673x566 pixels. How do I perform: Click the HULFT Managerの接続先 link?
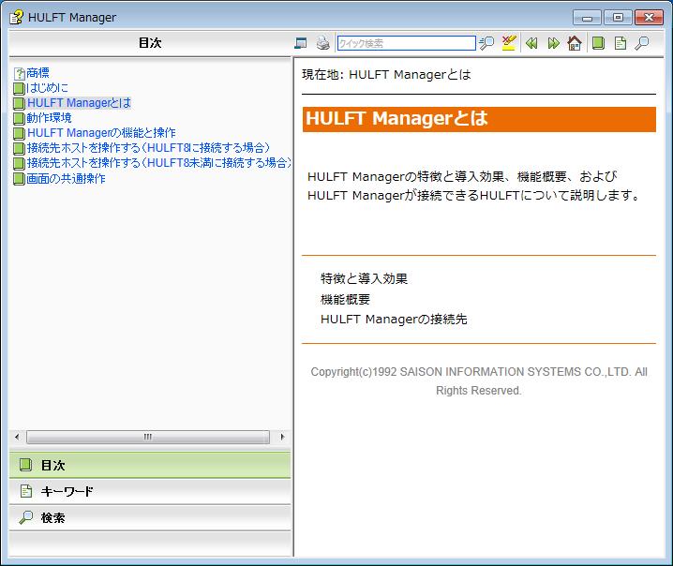tap(394, 320)
